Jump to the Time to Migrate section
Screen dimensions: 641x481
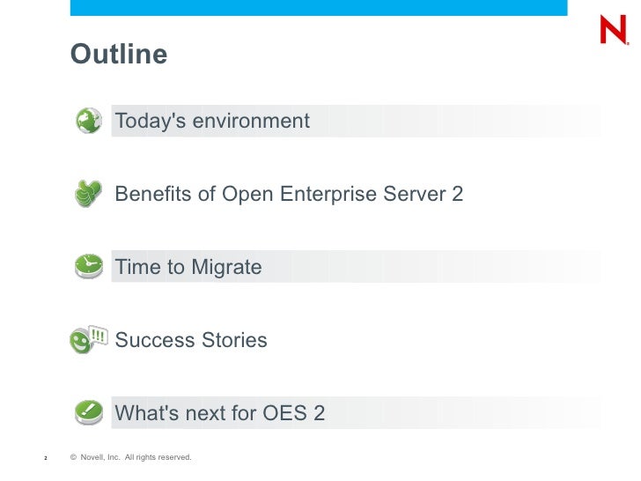[x=188, y=267]
